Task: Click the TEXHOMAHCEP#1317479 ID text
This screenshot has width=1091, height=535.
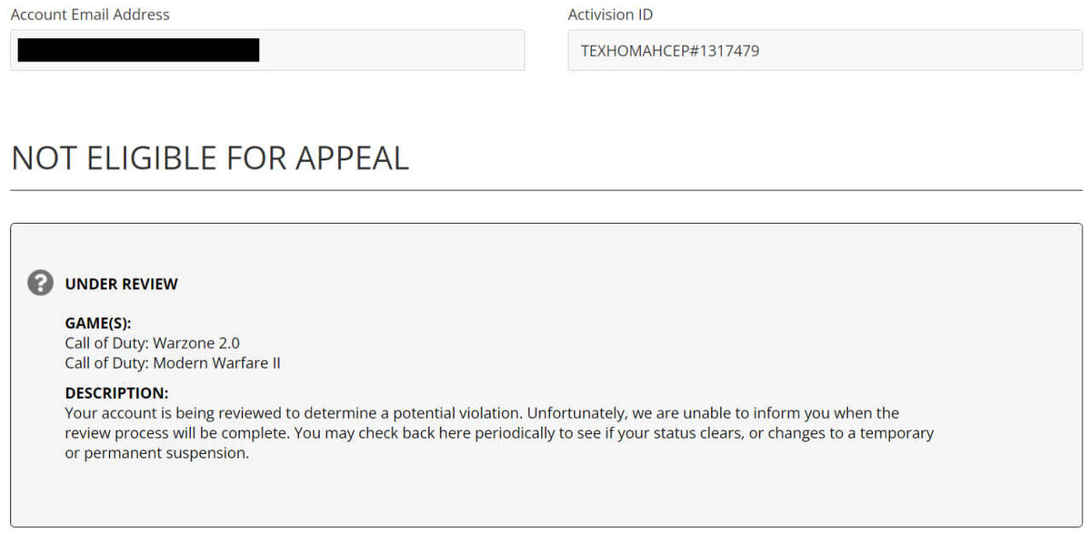Action: point(670,51)
